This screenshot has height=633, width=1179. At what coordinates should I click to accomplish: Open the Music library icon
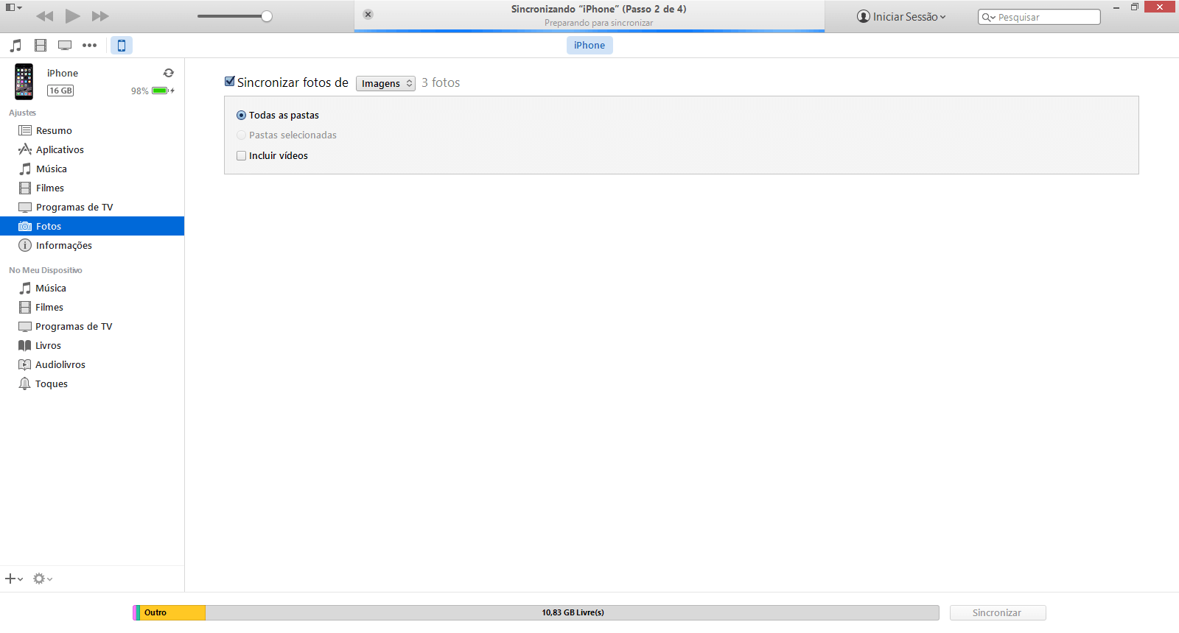click(x=15, y=46)
